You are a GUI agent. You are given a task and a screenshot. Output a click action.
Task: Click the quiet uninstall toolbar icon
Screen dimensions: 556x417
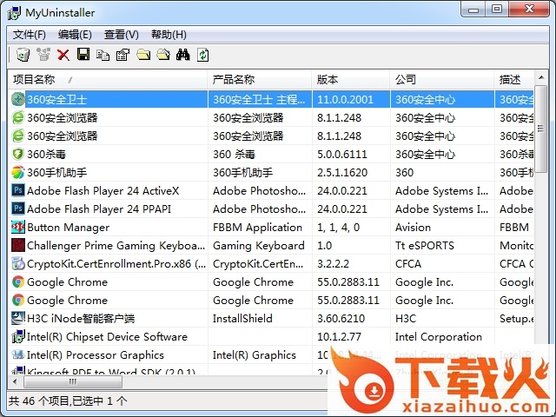43,55
